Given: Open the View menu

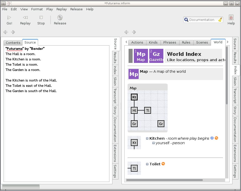Looking at the screenshot, I should pyautogui.click(x=24, y=9).
